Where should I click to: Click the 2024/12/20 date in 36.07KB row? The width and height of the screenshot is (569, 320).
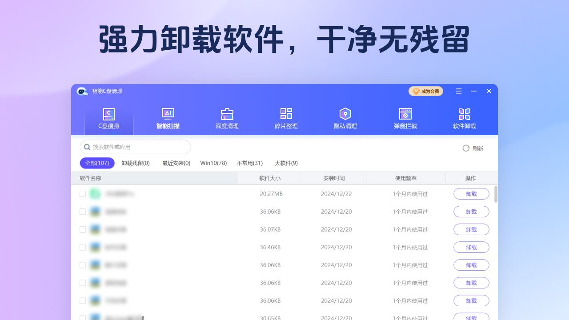tap(337, 229)
